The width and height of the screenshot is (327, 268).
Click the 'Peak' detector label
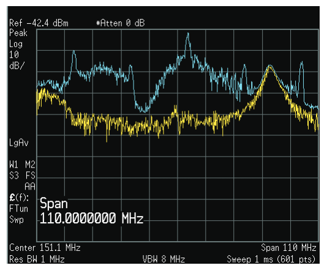click(x=18, y=33)
